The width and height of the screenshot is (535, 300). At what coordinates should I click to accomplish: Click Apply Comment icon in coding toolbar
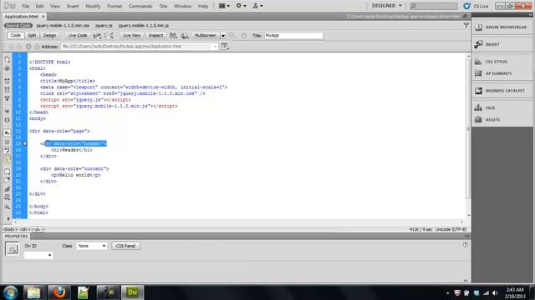[8, 172]
